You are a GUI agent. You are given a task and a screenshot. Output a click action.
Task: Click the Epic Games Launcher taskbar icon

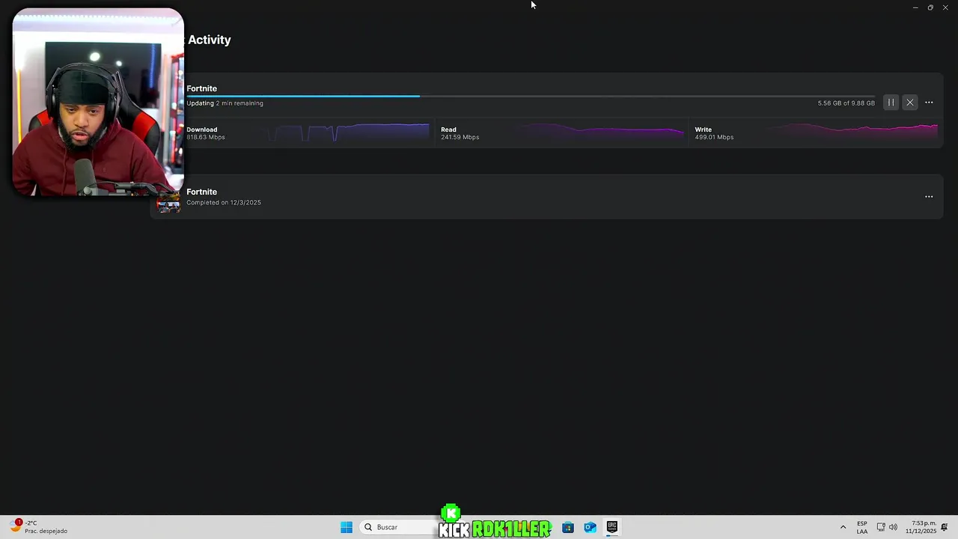pyautogui.click(x=612, y=527)
